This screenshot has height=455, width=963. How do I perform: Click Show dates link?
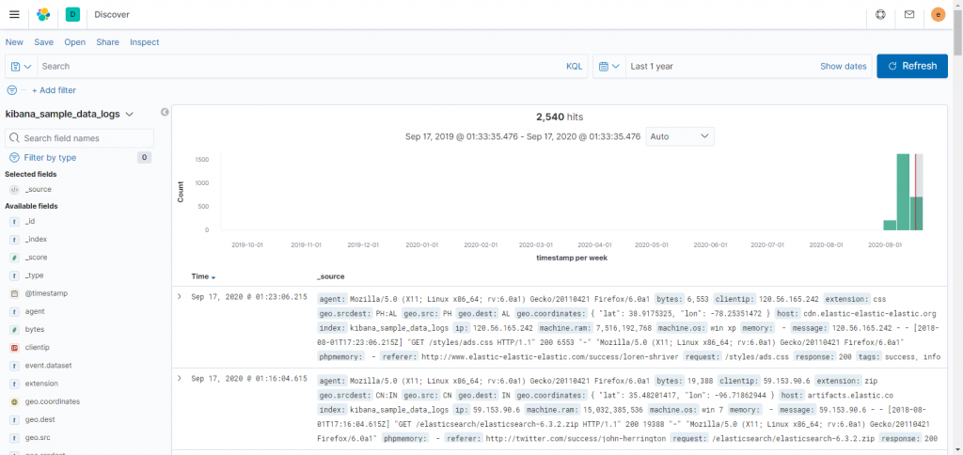click(844, 67)
